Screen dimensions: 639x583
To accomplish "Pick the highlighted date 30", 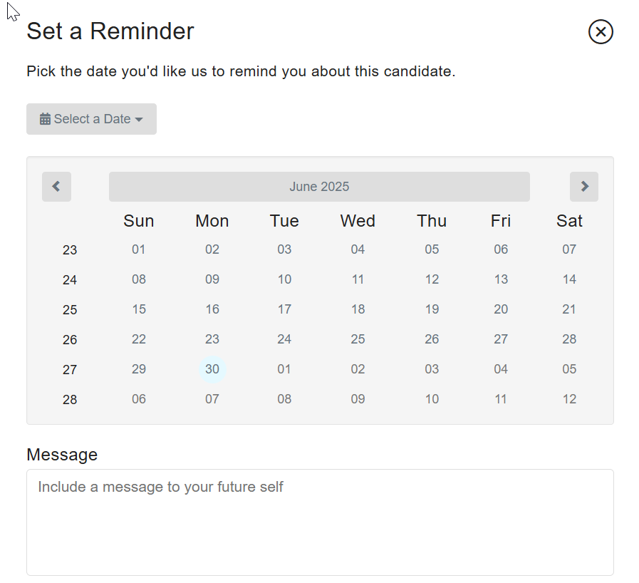I will [x=212, y=369].
